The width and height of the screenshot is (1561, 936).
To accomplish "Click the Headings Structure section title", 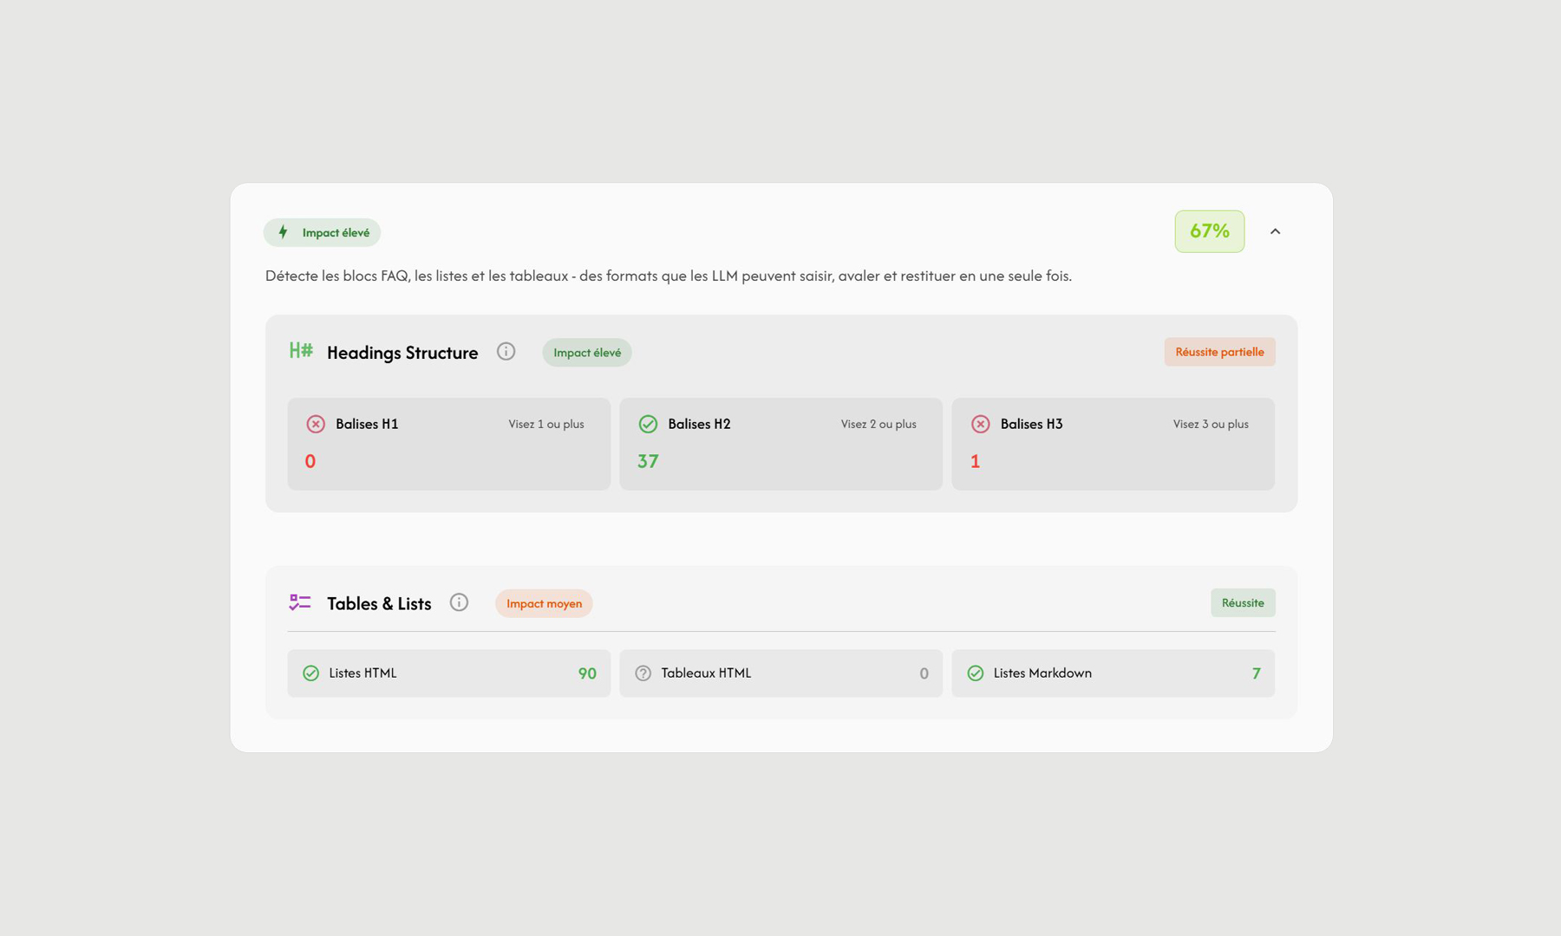I will click(x=402, y=353).
